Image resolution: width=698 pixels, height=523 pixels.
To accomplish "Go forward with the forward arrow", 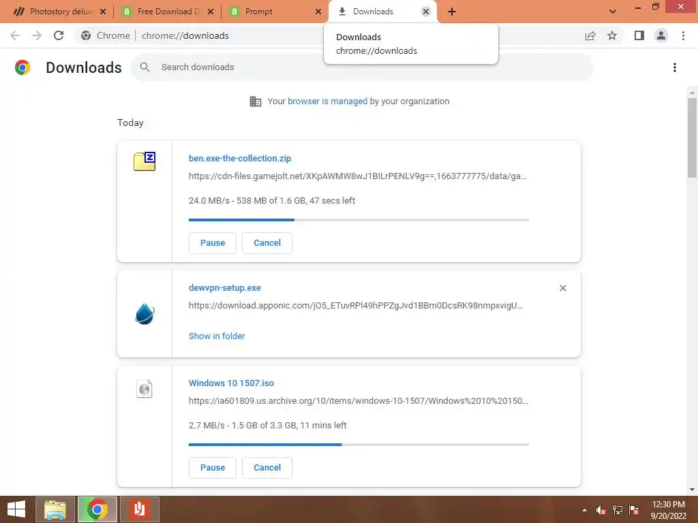I will coord(37,35).
